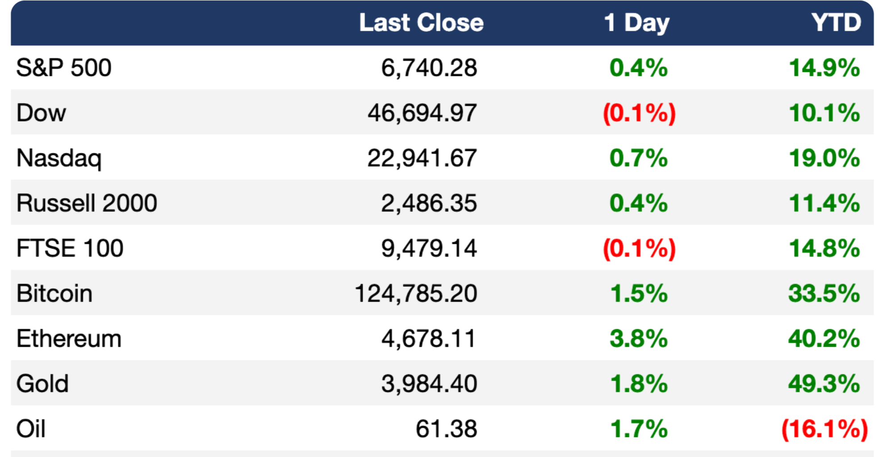The height and width of the screenshot is (457, 884).
Task: Select the Bitcoin row label
Action: 55,294
